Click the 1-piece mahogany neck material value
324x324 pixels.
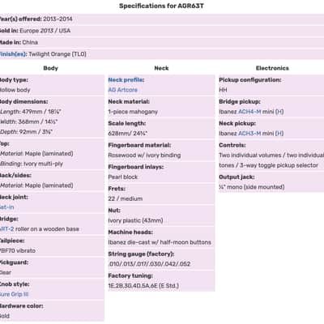[x=133, y=112]
